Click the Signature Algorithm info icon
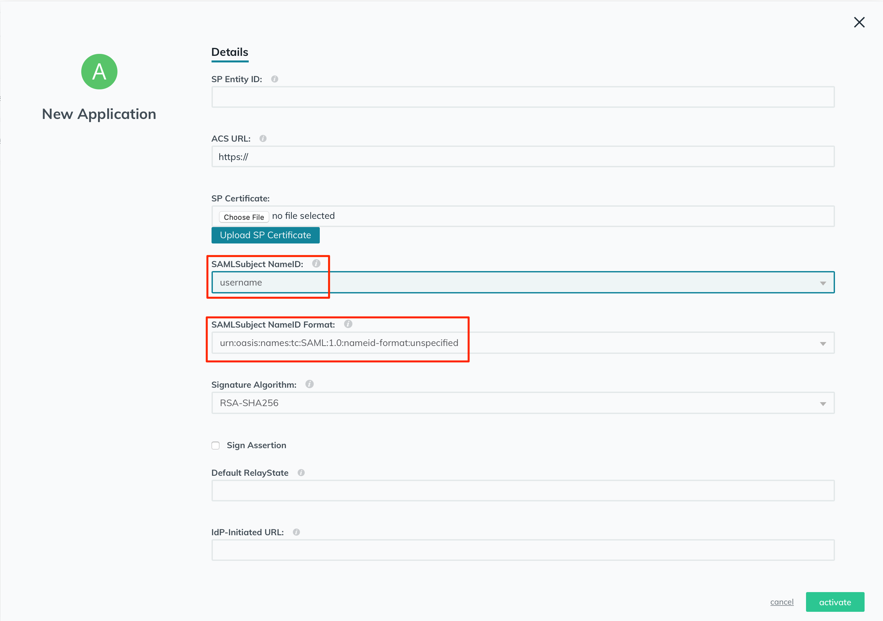The image size is (883, 621). point(310,384)
